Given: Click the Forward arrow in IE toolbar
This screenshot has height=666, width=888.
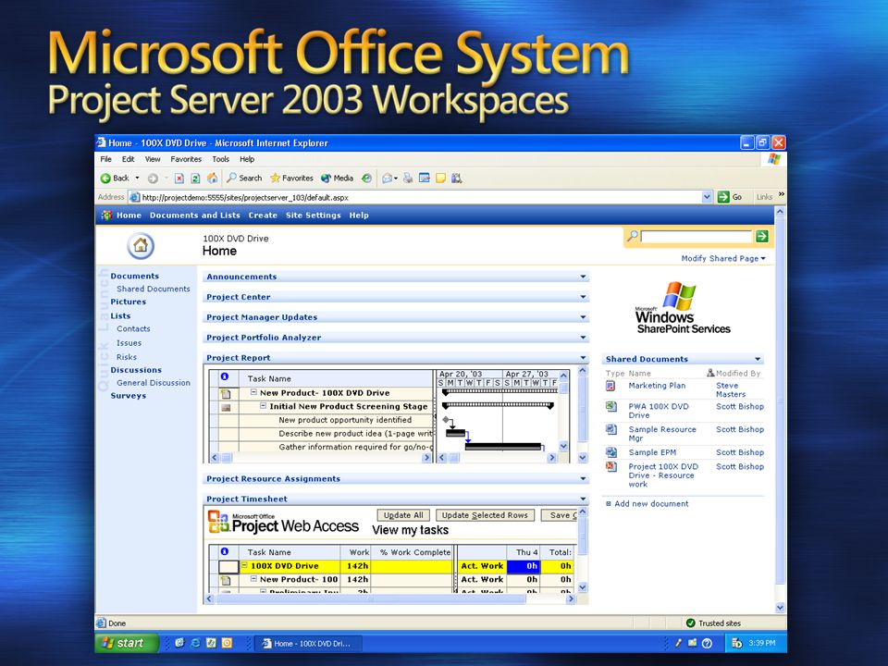Looking at the screenshot, I should coord(153,179).
